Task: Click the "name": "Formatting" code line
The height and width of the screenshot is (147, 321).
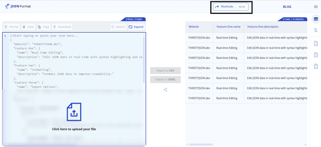Action: pos(34,70)
